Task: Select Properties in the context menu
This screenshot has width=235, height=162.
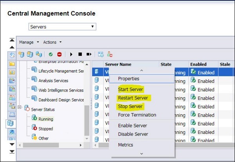Action: [128, 79]
